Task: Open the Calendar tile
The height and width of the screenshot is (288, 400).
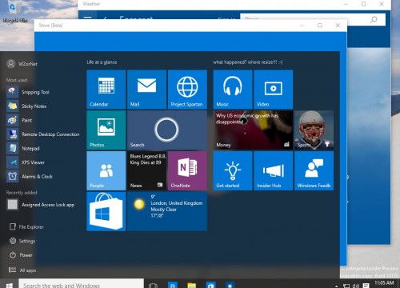Action: tap(106, 90)
